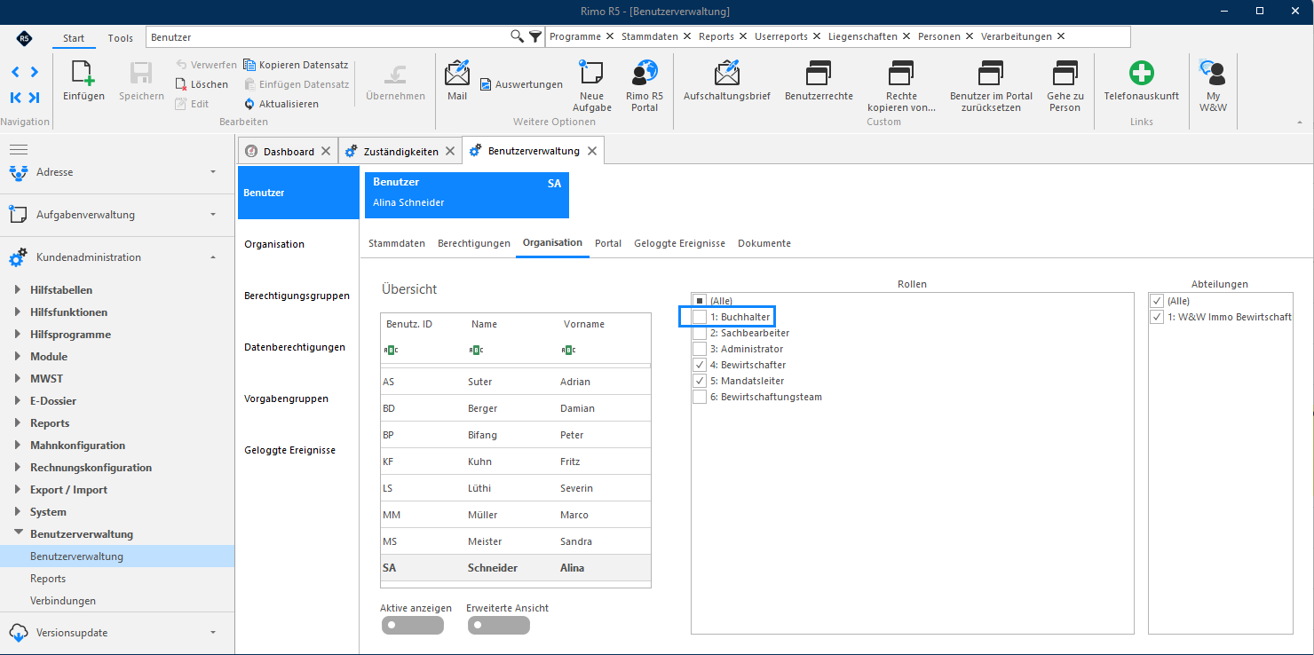Expand the Hilfstabellen tree node
Viewport: 1314px width, 655px height.
click(20, 290)
